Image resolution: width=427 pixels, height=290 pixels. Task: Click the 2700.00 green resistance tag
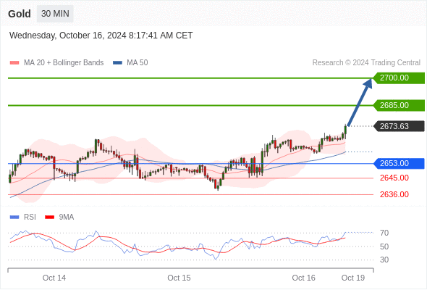pyautogui.click(x=399, y=78)
